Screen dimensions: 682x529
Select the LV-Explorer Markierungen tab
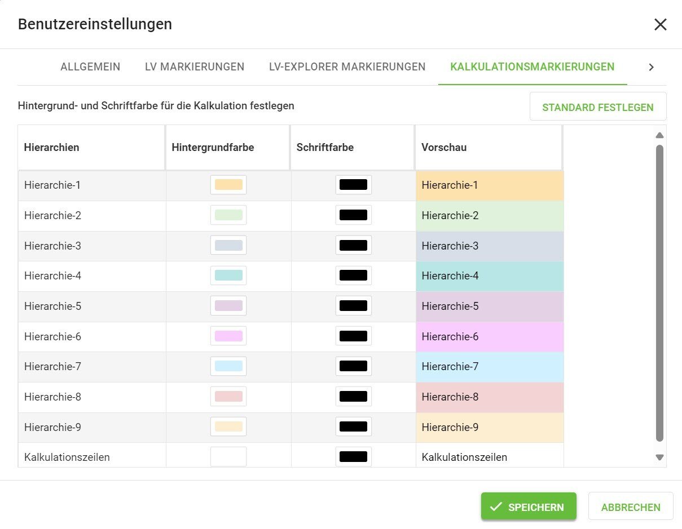tap(347, 67)
